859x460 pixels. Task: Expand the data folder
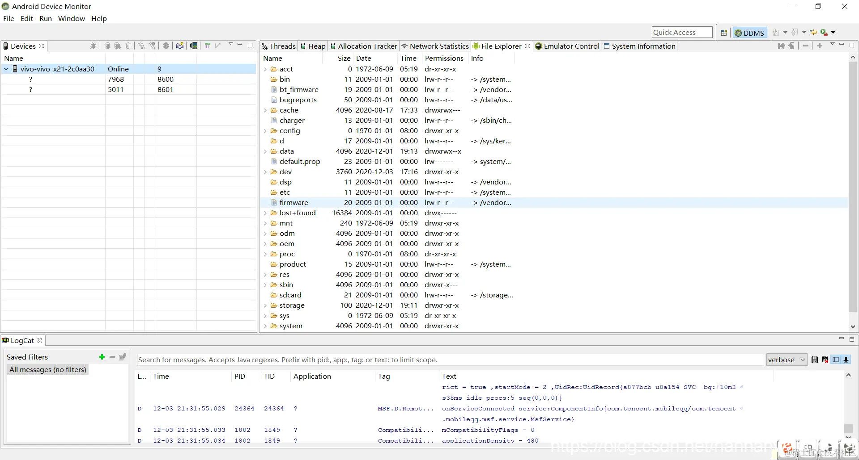(x=265, y=151)
